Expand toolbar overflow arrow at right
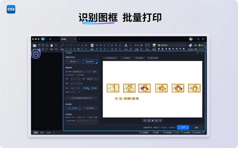 click(205, 47)
